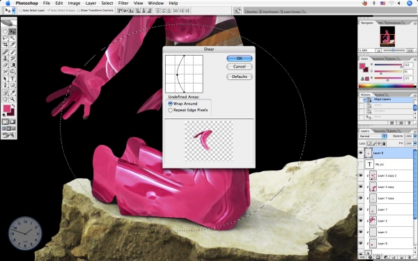Viewport: 418px width, 261px height.
Task: Open the Fill slider arrow
Action: [415, 143]
